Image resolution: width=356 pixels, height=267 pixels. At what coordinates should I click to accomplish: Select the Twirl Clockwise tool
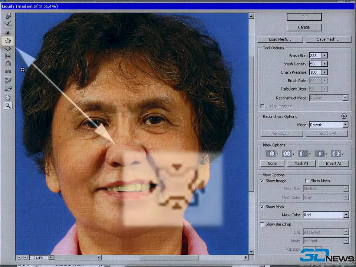(8, 33)
